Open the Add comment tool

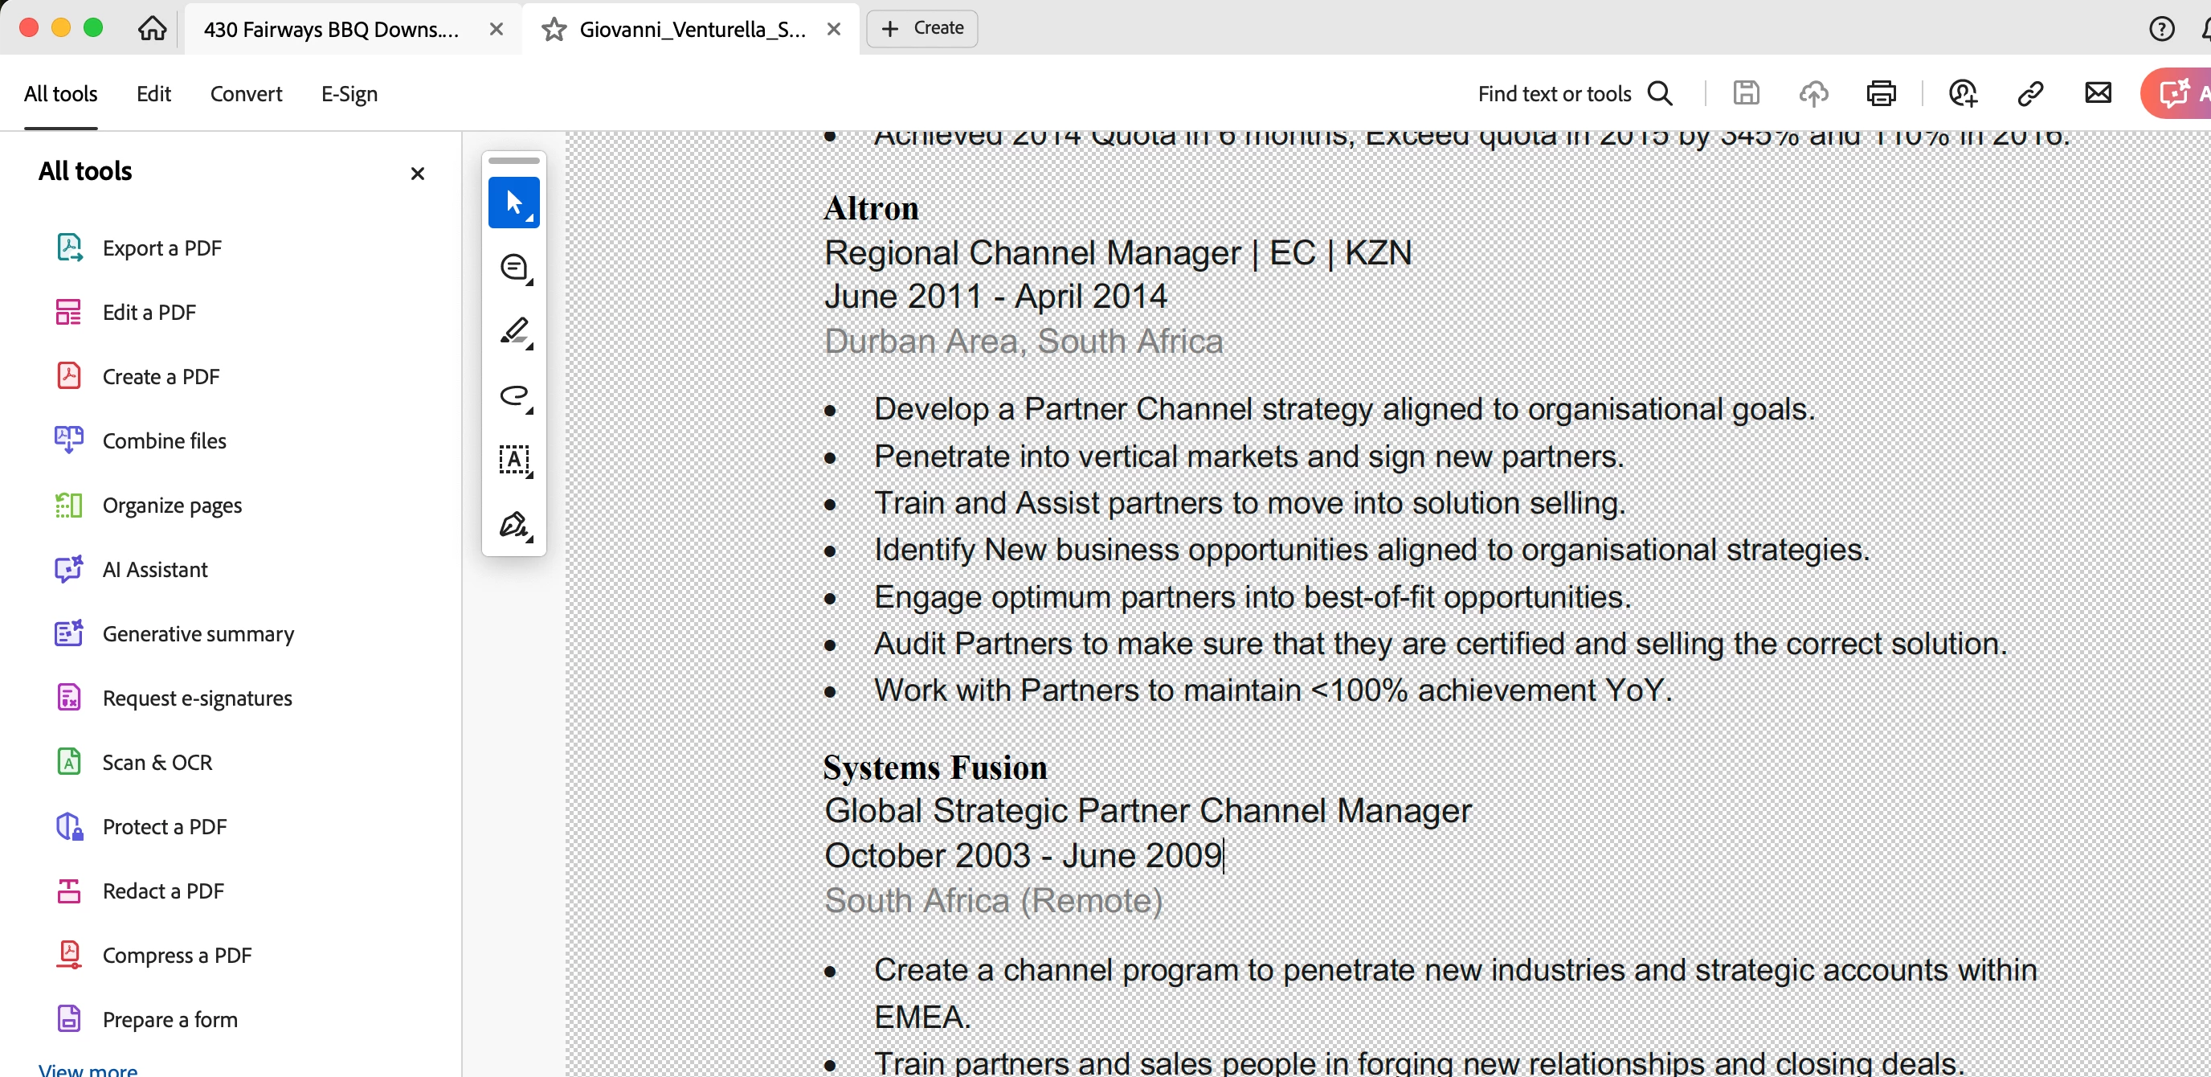(x=513, y=267)
